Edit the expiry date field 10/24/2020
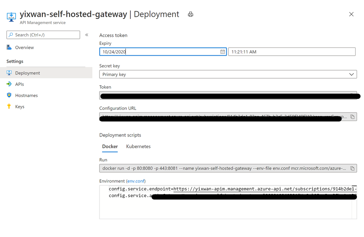Screen dimensions: 364x237 pos(163,52)
